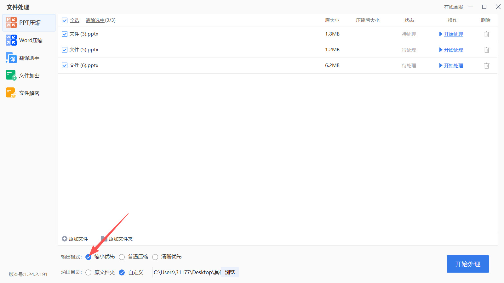Click 待处理 status of 文件 (5).pptx
The width and height of the screenshot is (504, 283).
pyautogui.click(x=409, y=50)
